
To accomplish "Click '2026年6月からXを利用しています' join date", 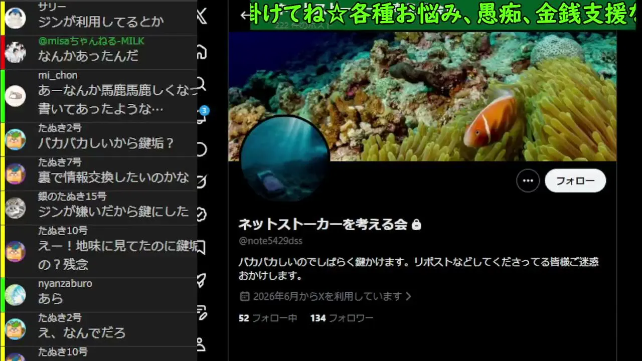I will [328, 296].
